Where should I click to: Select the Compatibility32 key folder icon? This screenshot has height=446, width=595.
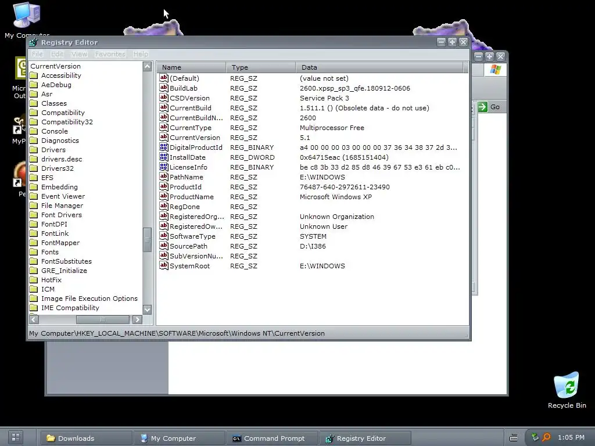click(34, 122)
